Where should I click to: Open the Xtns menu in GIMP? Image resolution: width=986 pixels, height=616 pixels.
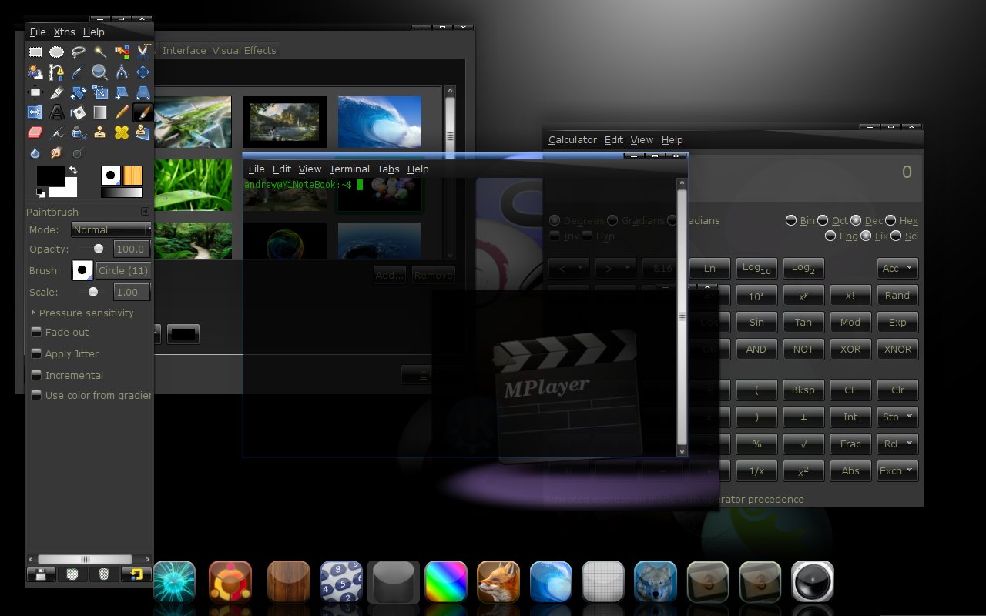point(65,32)
